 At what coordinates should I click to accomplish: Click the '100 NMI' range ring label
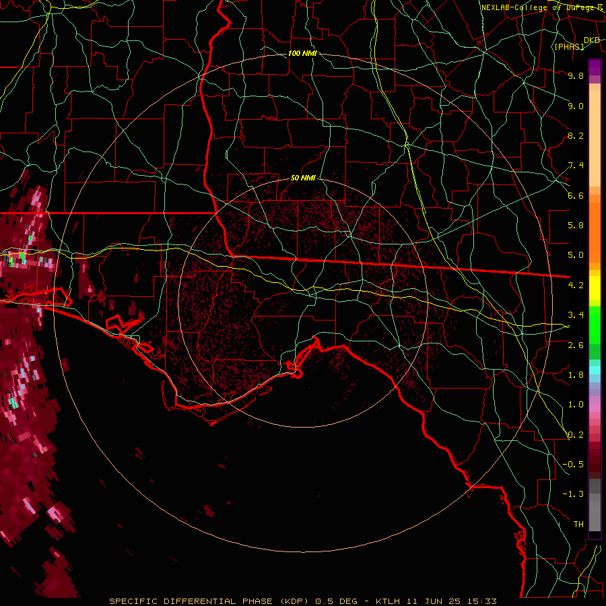302,53
